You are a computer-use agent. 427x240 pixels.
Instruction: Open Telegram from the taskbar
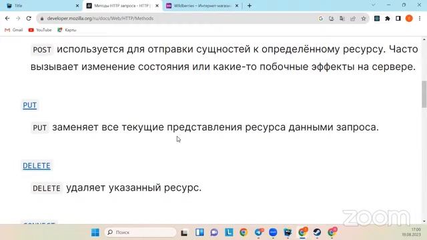click(259, 233)
